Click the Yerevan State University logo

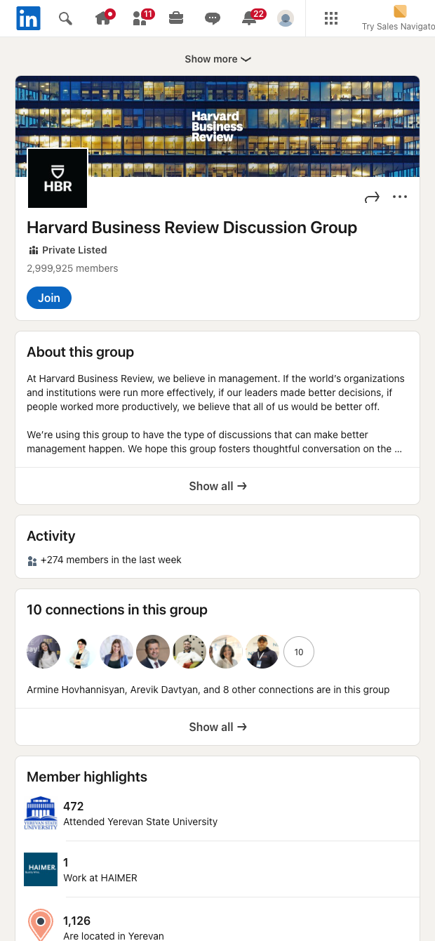(40, 813)
